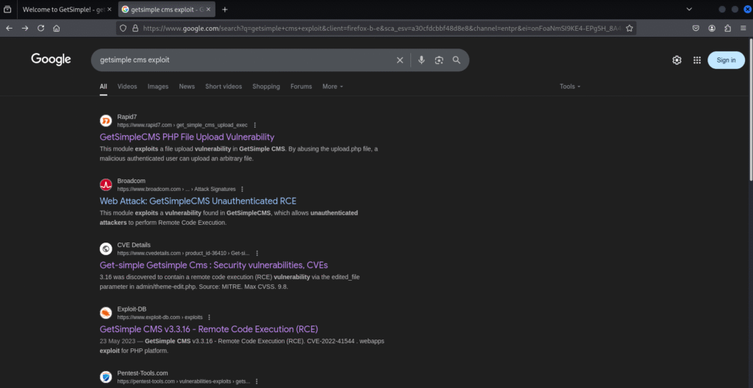Click the exploit-db.com result URL

click(160, 317)
